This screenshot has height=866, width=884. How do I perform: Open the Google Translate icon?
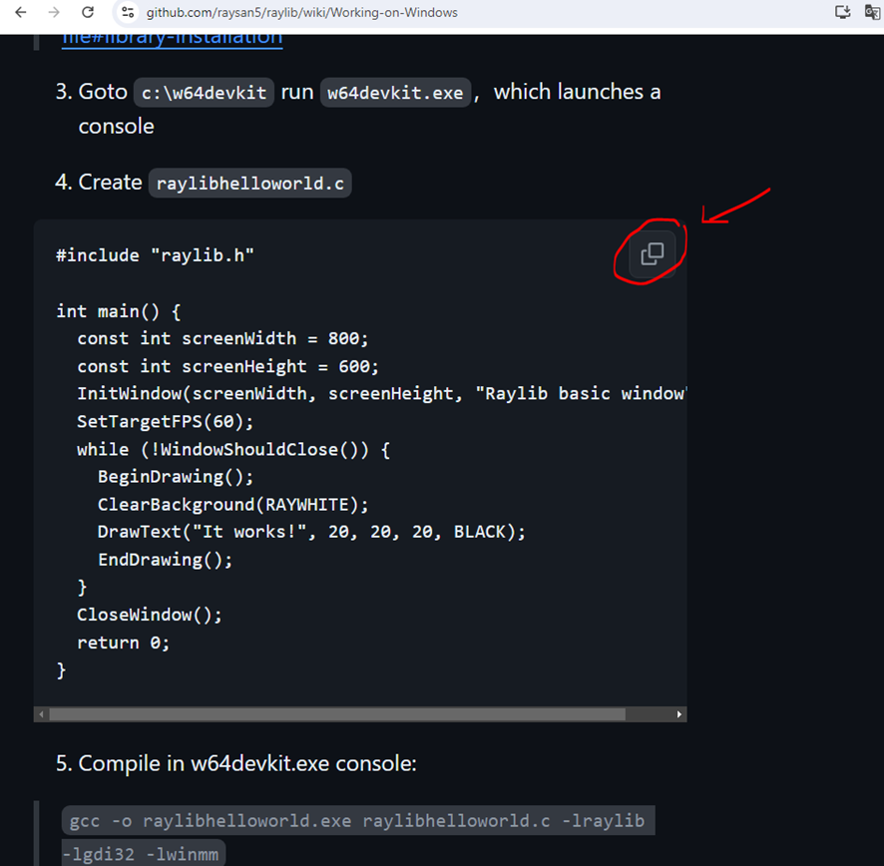(873, 13)
